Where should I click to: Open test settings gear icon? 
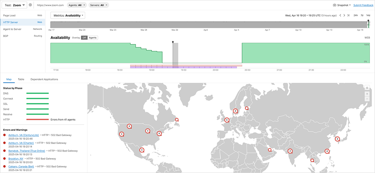click(x=30, y=5)
